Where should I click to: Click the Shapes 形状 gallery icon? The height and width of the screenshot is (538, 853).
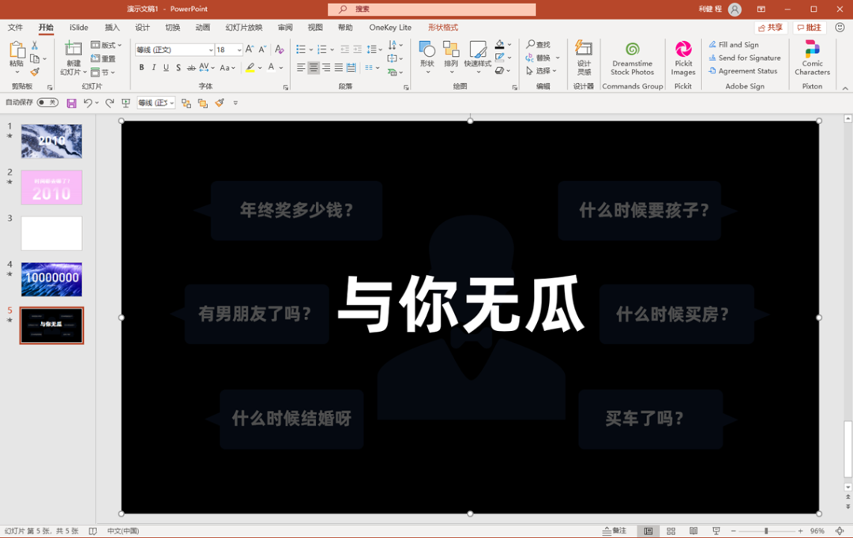click(427, 50)
